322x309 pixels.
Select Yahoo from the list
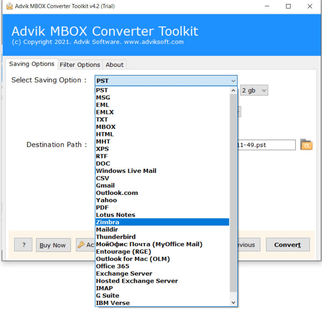[x=162, y=200]
